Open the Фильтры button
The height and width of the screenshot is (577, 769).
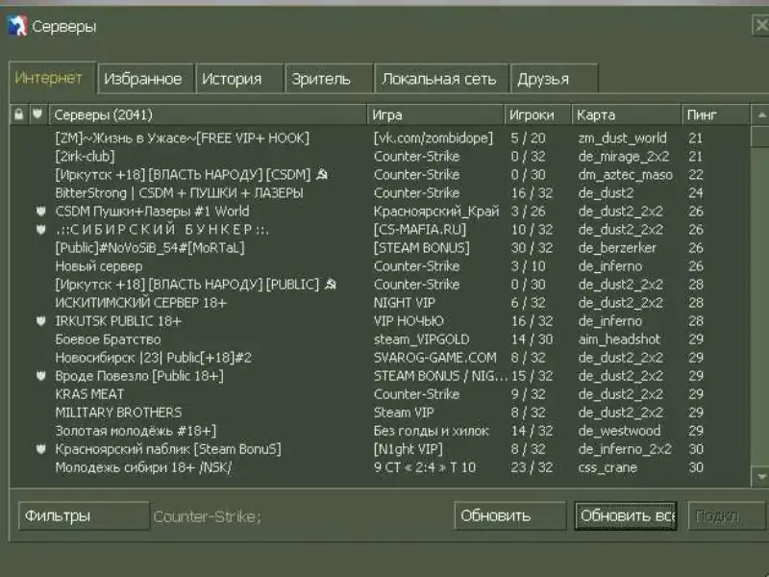[x=84, y=515]
